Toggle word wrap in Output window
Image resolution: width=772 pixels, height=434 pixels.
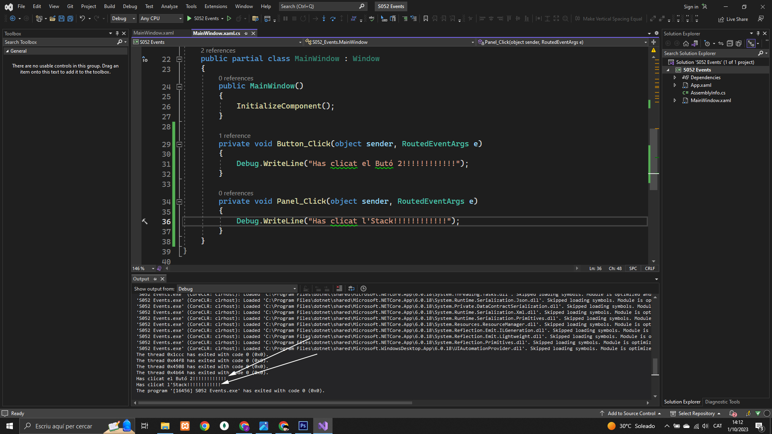pos(351,289)
